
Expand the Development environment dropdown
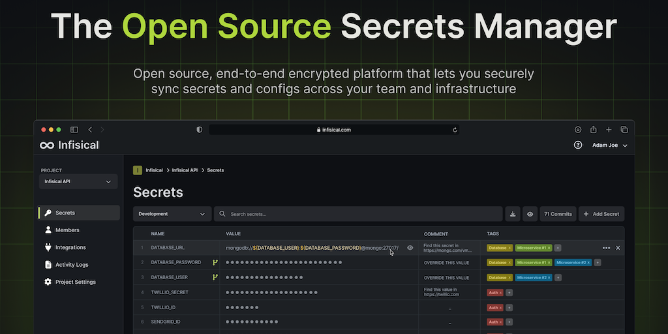tap(172, 214)
